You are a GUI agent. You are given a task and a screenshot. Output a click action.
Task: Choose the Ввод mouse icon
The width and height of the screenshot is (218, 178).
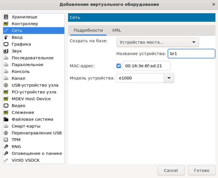pos(6,38)
